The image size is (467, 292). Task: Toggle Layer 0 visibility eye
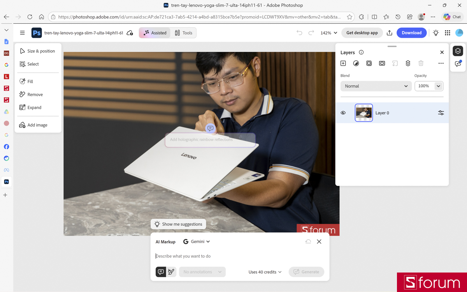coord(343,113)
